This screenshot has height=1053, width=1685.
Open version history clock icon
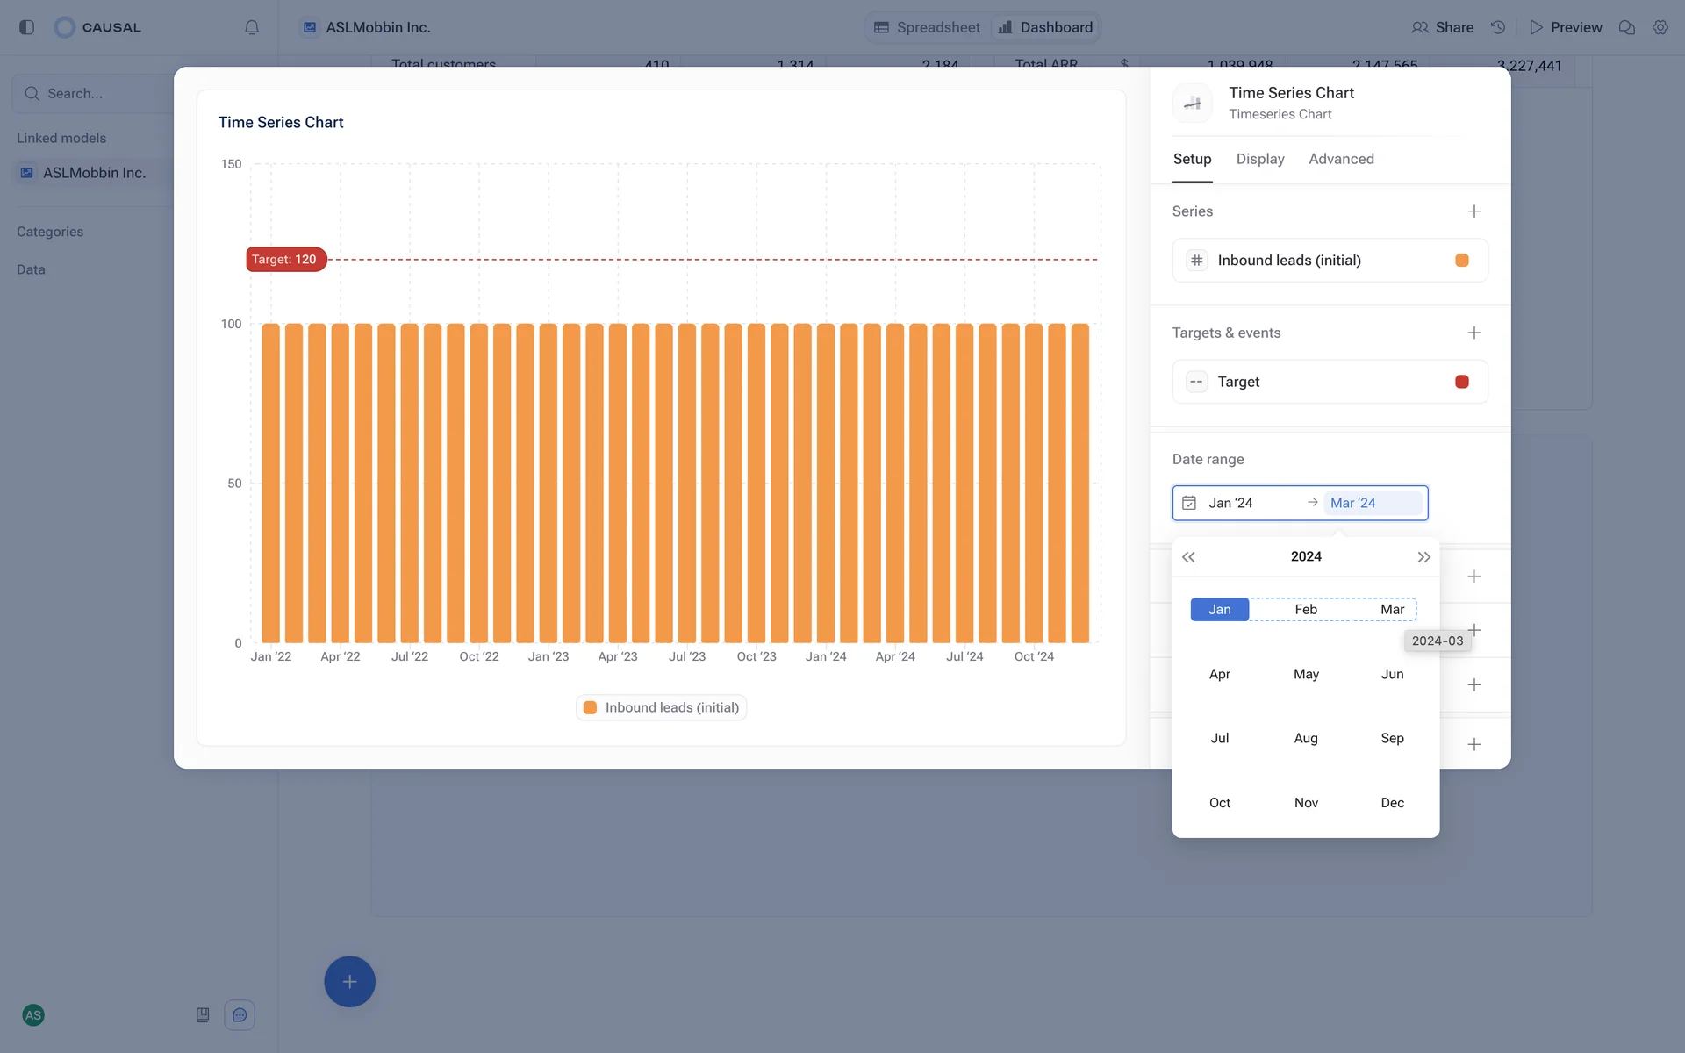tap(1498, 27)
